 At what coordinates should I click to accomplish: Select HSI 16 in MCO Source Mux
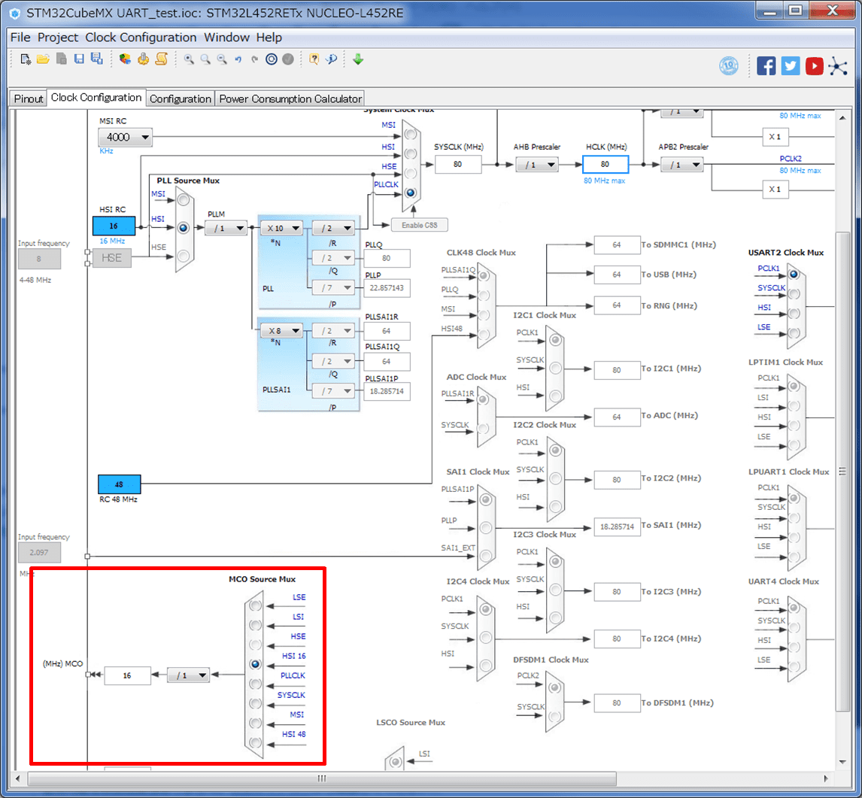click(256, 664)
